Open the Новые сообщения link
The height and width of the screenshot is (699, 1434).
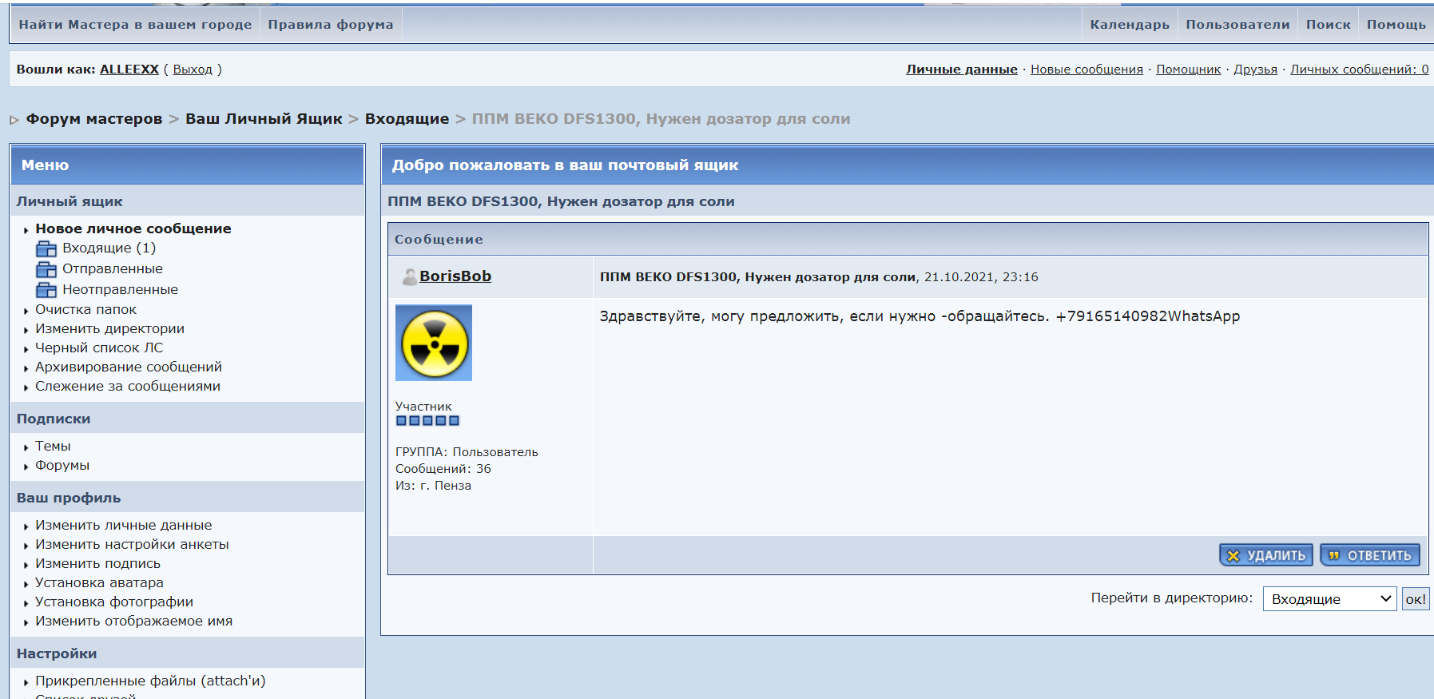coord(1086,70)
